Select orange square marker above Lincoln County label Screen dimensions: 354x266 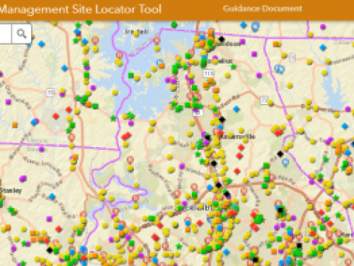(x=15, y=125)
